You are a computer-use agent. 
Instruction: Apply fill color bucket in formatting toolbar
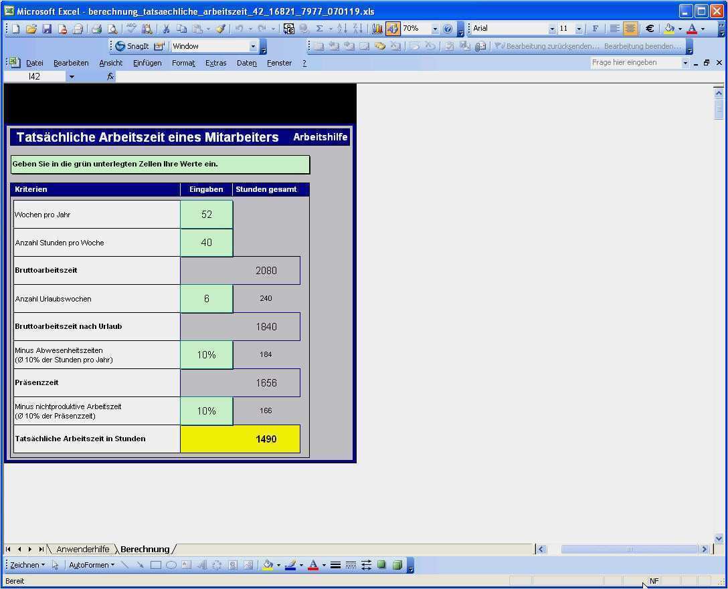670,29
